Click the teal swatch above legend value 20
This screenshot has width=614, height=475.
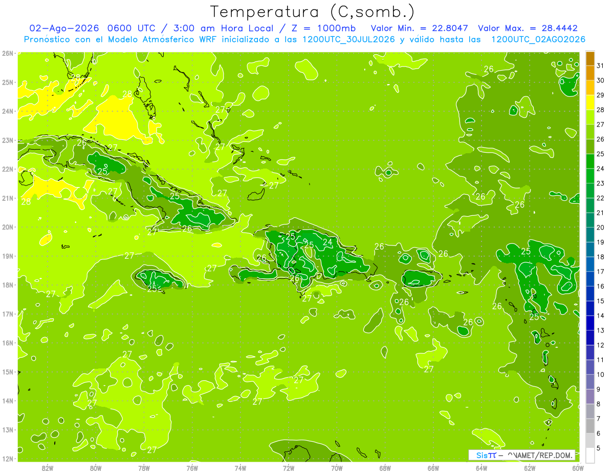click(x=590, y=220)
